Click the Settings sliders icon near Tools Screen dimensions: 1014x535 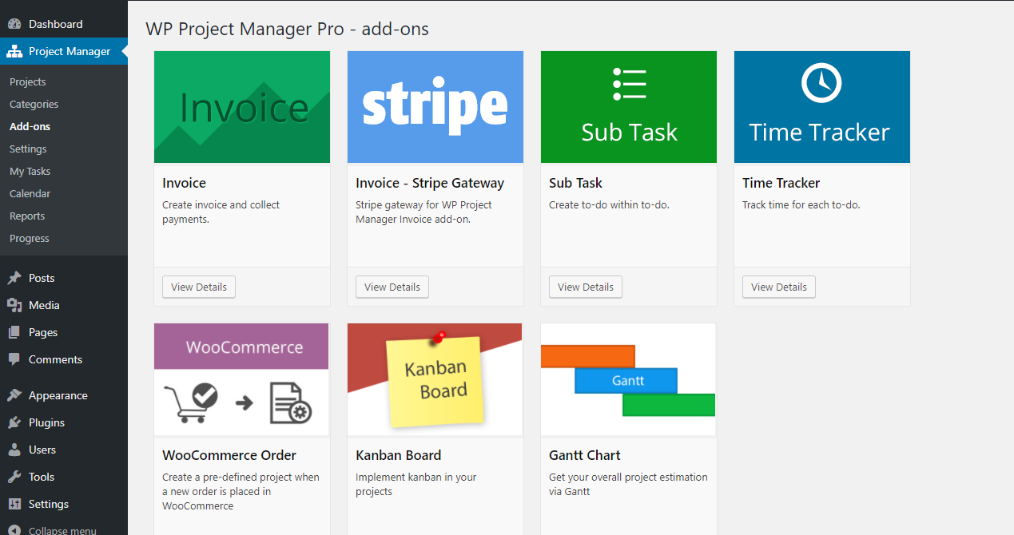[14, 504]
